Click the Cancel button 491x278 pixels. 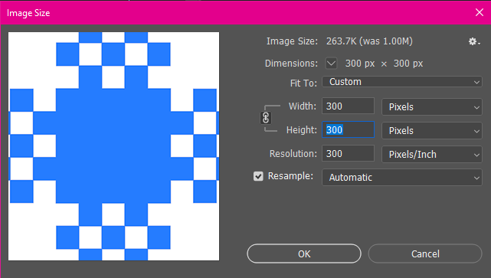click(x=425, y=253)
